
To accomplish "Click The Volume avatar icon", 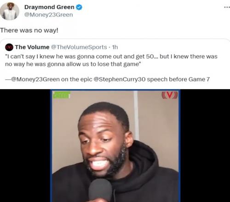I will point(9,47).
